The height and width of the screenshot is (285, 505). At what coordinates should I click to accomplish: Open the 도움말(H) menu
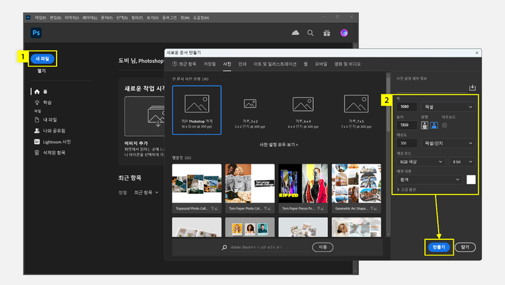(201, 18)
